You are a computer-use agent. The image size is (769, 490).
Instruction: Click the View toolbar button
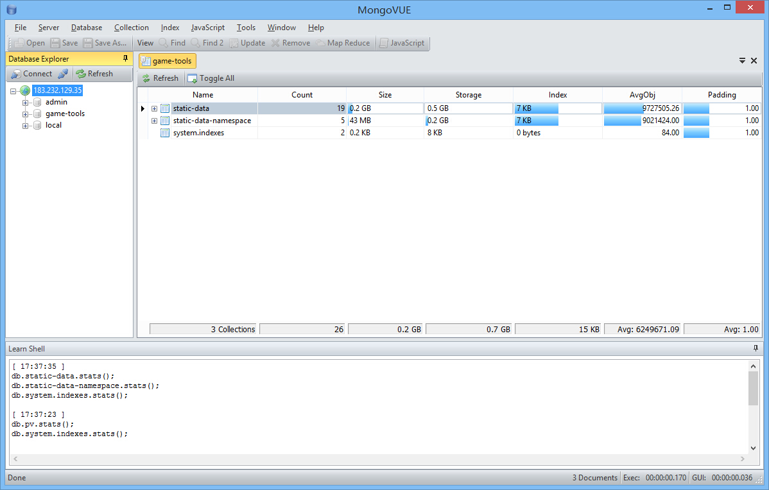tap(145, 43)
